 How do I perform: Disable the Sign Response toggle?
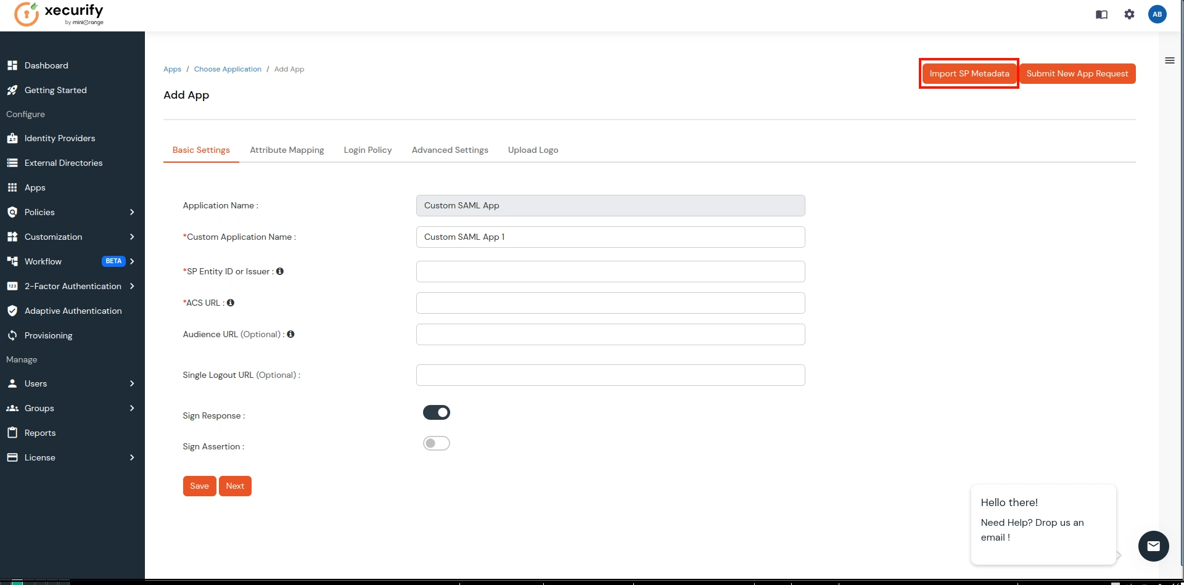pyautogui.click(x=437, y=412)
